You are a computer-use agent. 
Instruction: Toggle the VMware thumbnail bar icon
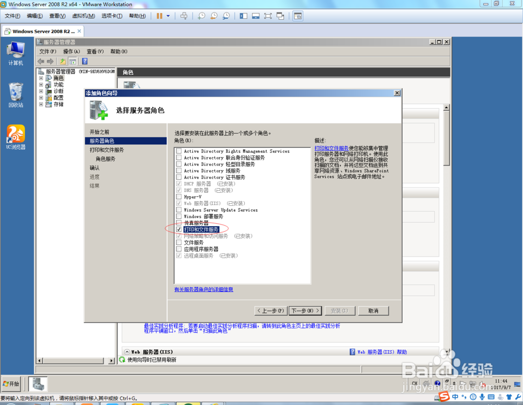click(x=256, y=16)
